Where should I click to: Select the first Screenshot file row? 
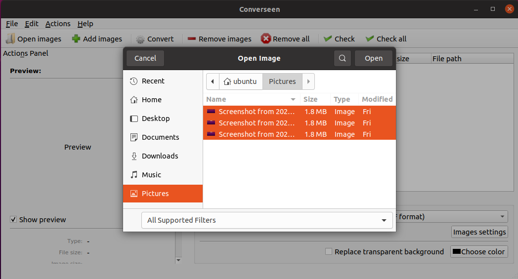point(300,112)
